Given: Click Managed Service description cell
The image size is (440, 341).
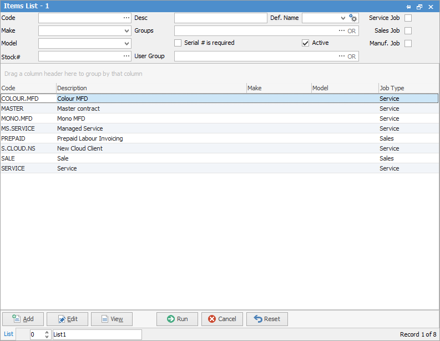Looking at the screenshot, I should tap(80, 128).
